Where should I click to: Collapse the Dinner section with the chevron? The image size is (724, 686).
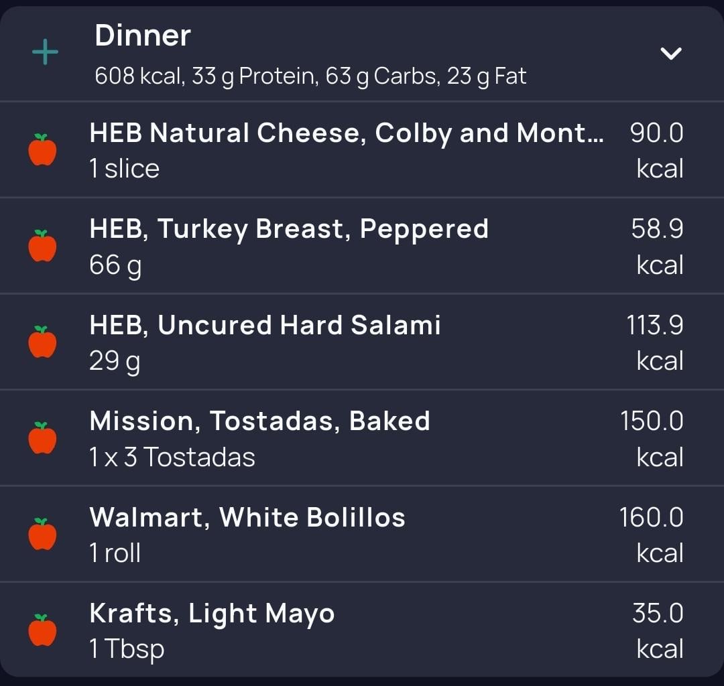click(671, 54)
